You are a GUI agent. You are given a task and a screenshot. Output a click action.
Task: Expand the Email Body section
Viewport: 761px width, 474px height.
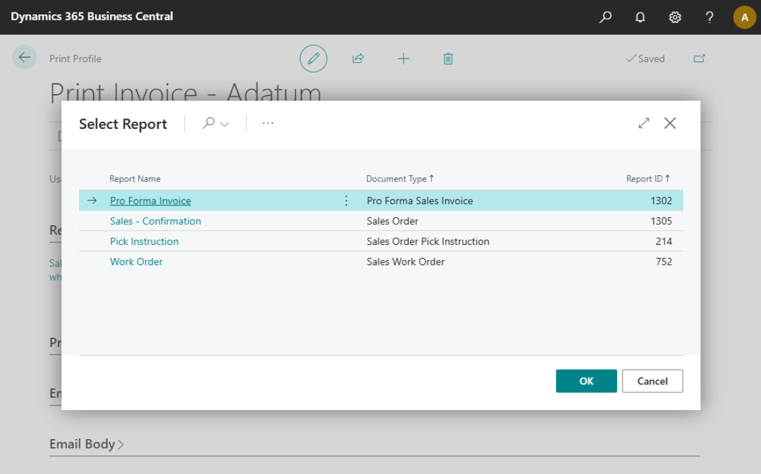click(86, 444)
